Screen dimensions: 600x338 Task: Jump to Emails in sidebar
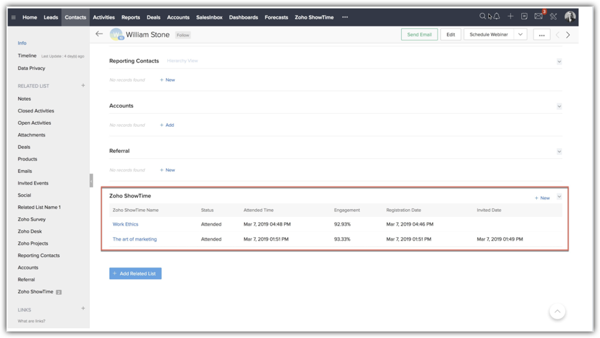25,171
